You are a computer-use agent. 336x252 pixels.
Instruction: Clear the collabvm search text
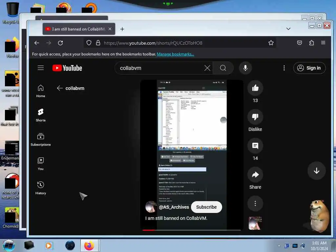tap(207, 68)
